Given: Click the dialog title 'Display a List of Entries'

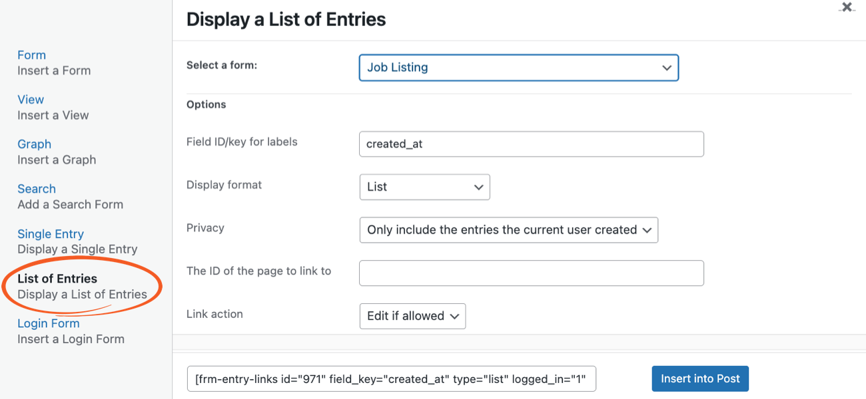Looking at the screenshot, I should click(286, 19).
